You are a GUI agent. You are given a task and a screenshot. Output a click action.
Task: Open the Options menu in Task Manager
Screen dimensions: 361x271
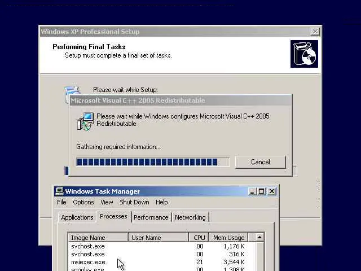coord(83,202)
